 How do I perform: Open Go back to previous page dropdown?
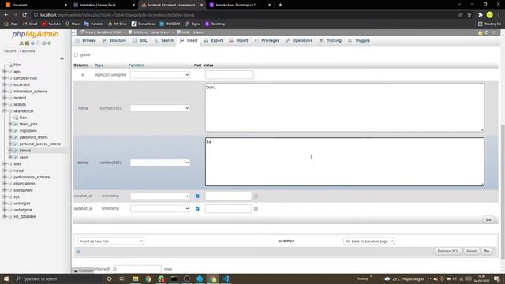coord(368,241)
